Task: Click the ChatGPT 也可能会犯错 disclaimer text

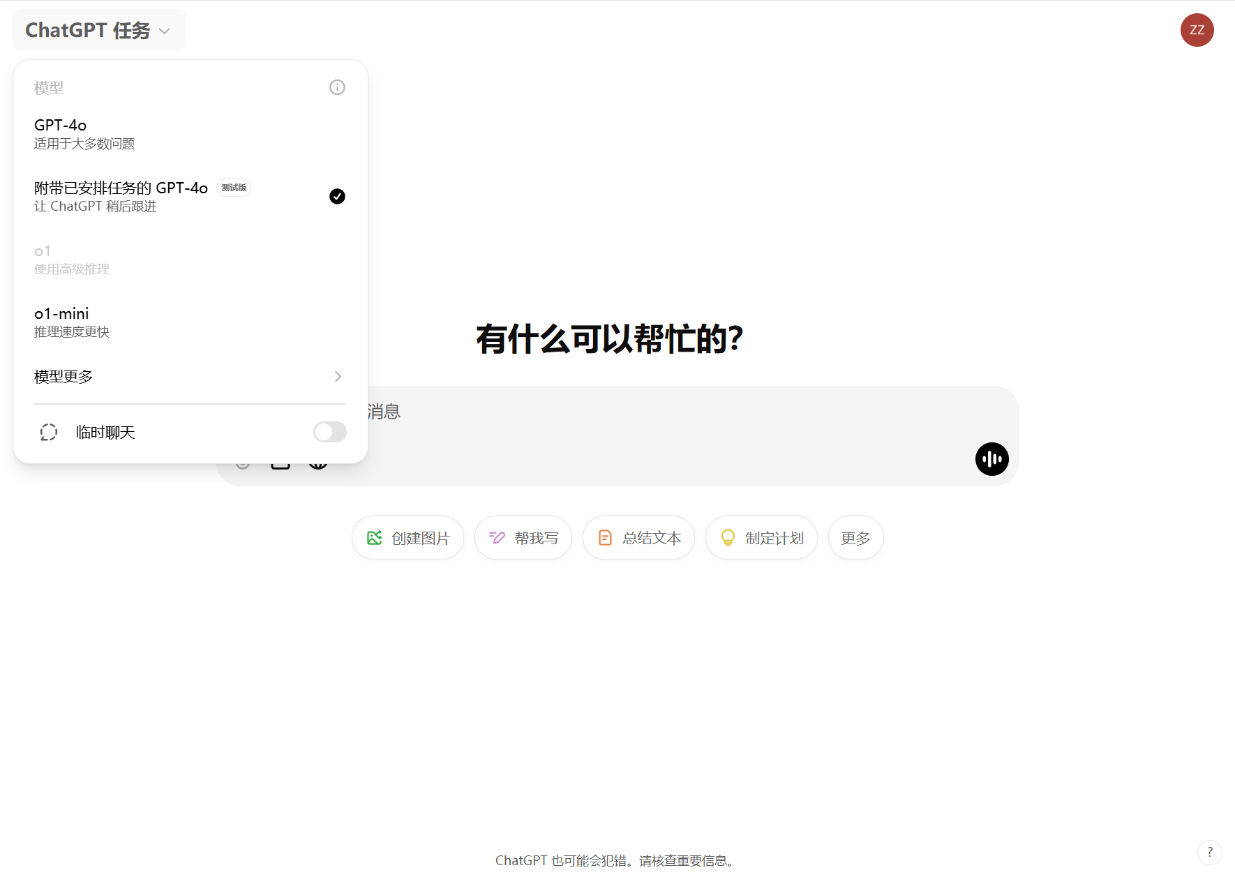Action: pos(616,860)
